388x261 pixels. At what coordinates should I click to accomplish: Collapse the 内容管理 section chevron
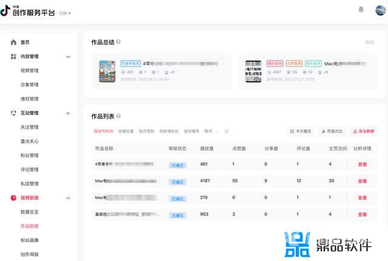(69, 56)
